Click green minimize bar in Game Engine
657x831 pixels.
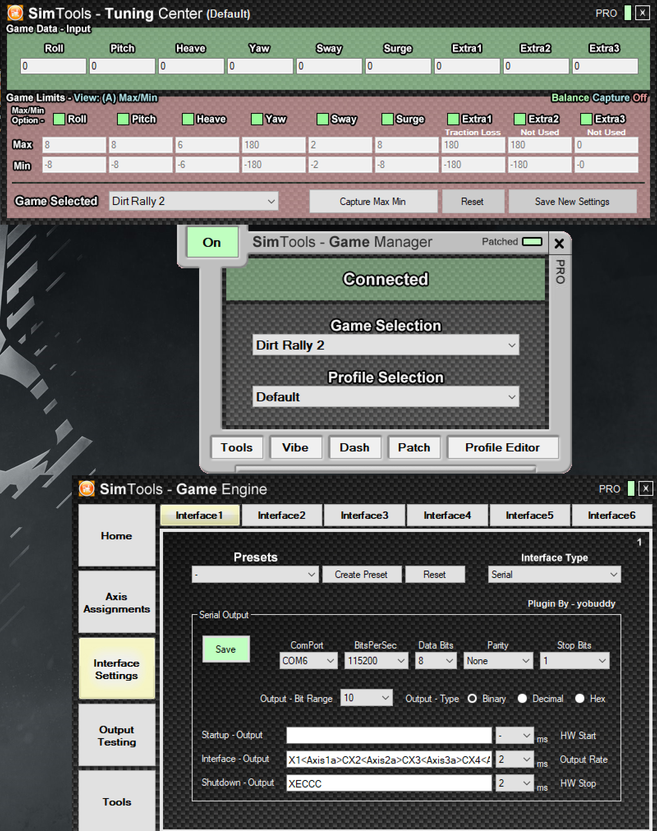631,488
